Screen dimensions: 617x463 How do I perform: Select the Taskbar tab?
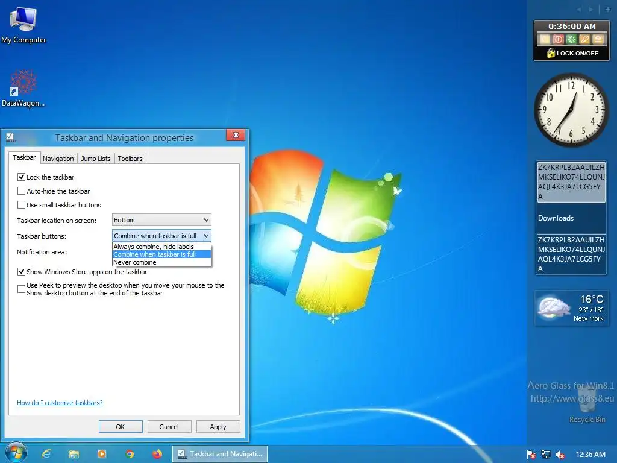[24, 157]
